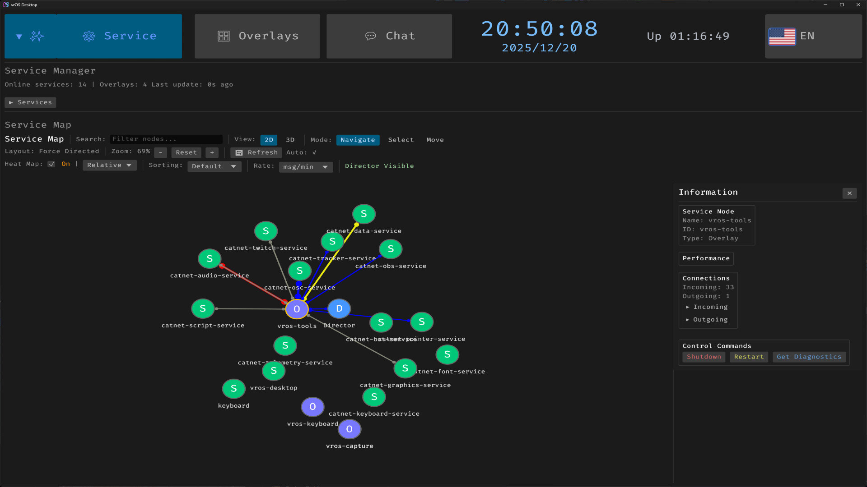The image size is (867, 487).
Task: Select the vros-tools overlay node
Action: click(x=297, y=309)
